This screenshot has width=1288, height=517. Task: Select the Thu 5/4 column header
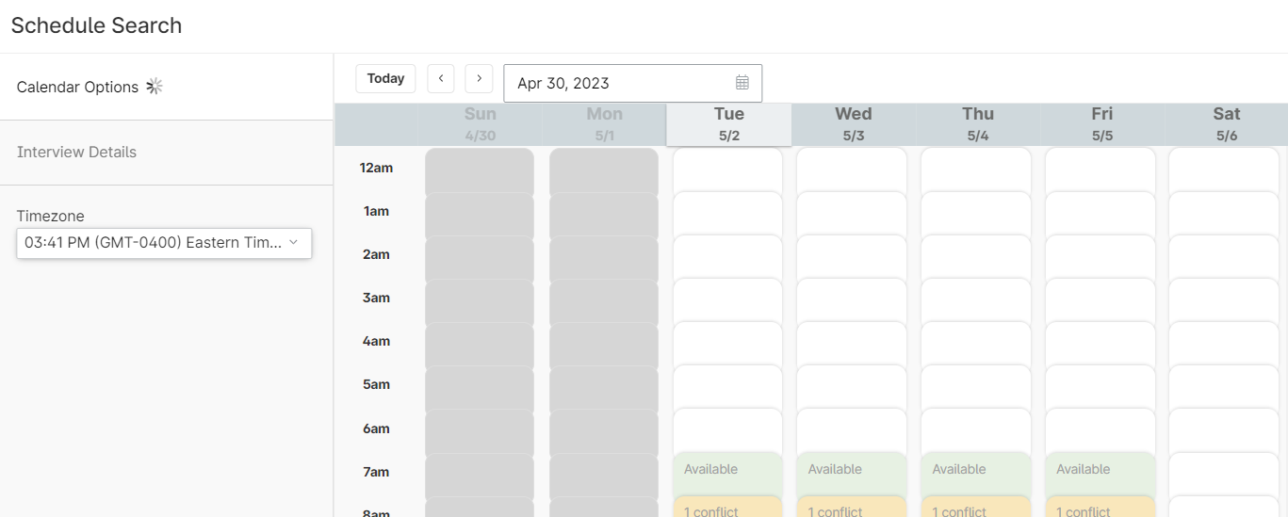[x=977, y=124]
